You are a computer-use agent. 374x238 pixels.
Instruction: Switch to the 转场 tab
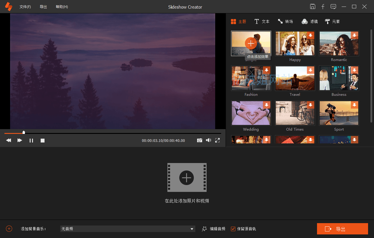285,21
